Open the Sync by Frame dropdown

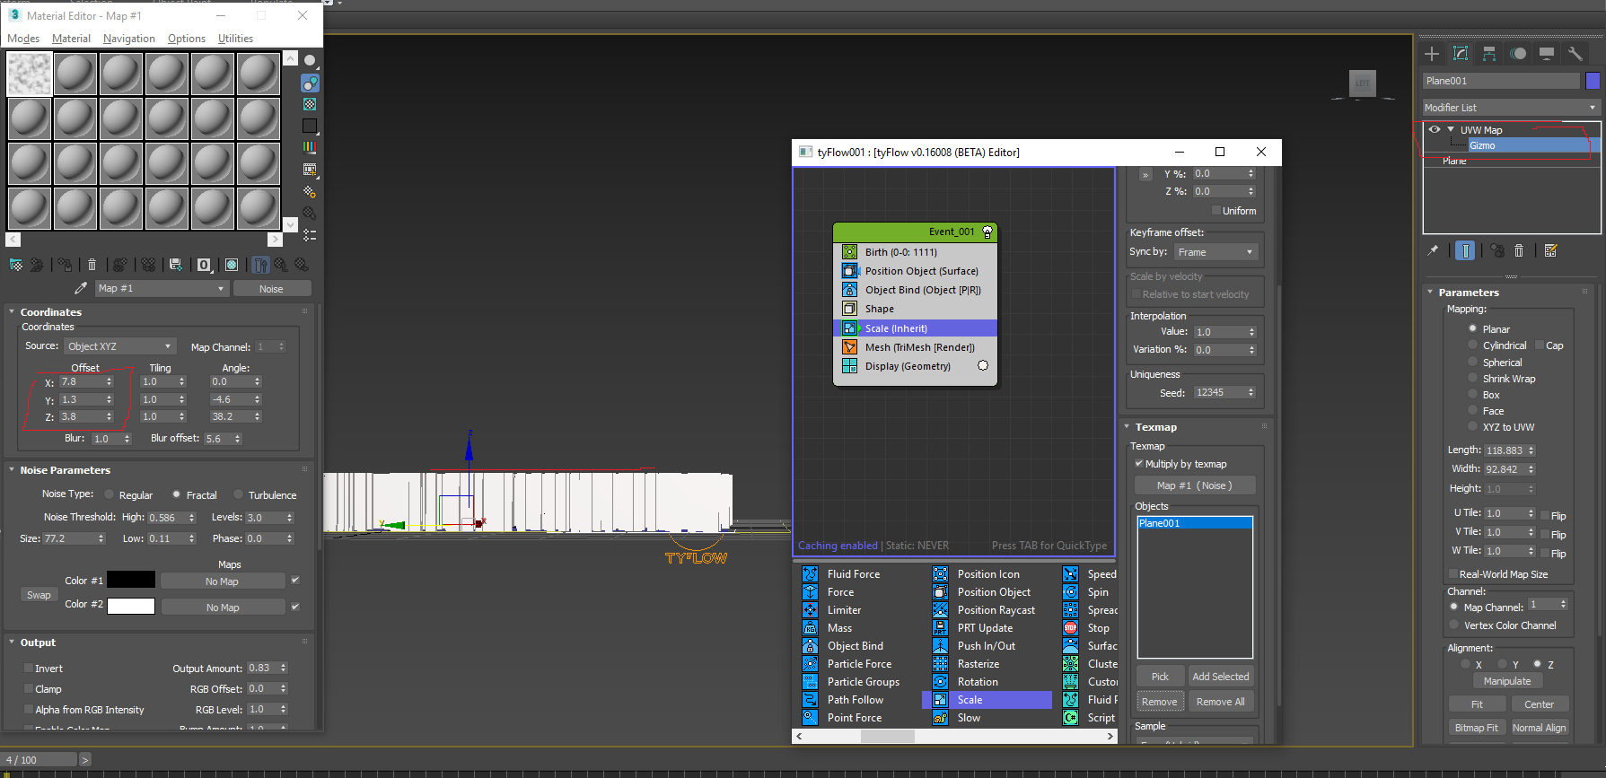pyautogui.click(x=1215, y=252)
